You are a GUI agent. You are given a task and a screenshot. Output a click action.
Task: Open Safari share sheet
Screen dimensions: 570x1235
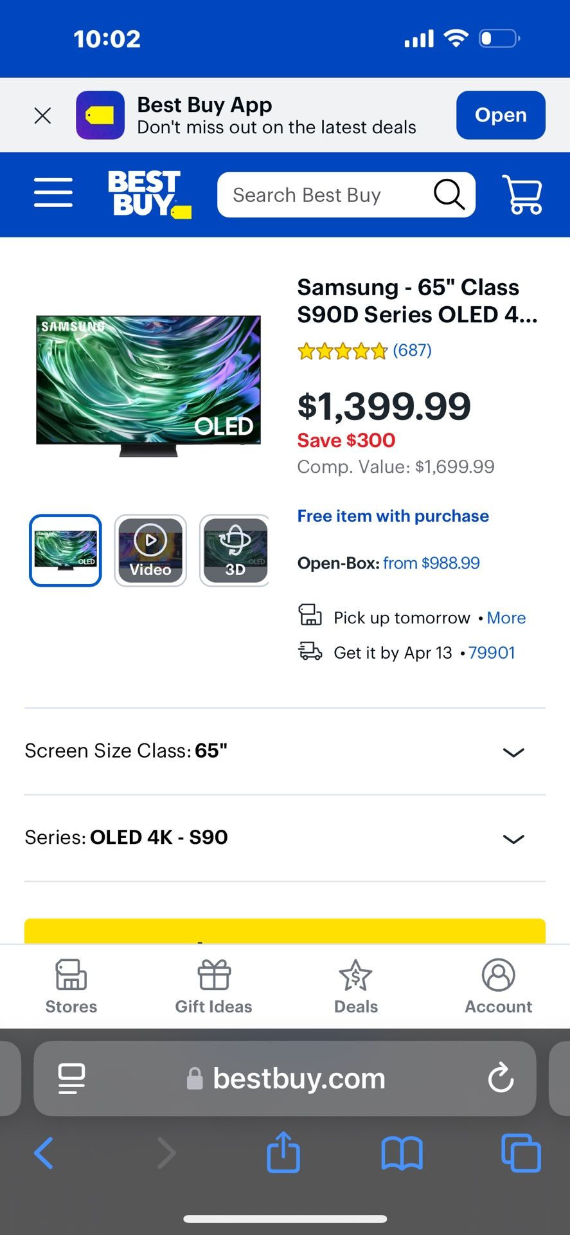coord(283,1152)
